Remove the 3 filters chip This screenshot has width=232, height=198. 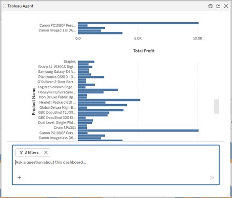(x=46, y=152)
